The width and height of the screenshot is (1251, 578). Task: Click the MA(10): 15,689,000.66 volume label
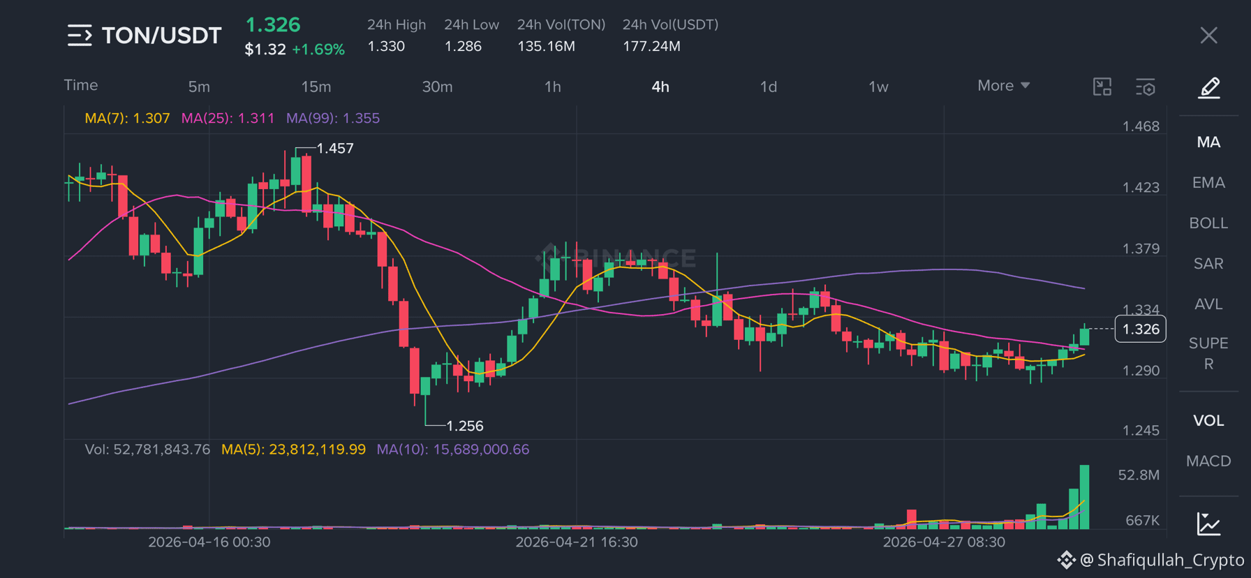[x=453, y=450]
